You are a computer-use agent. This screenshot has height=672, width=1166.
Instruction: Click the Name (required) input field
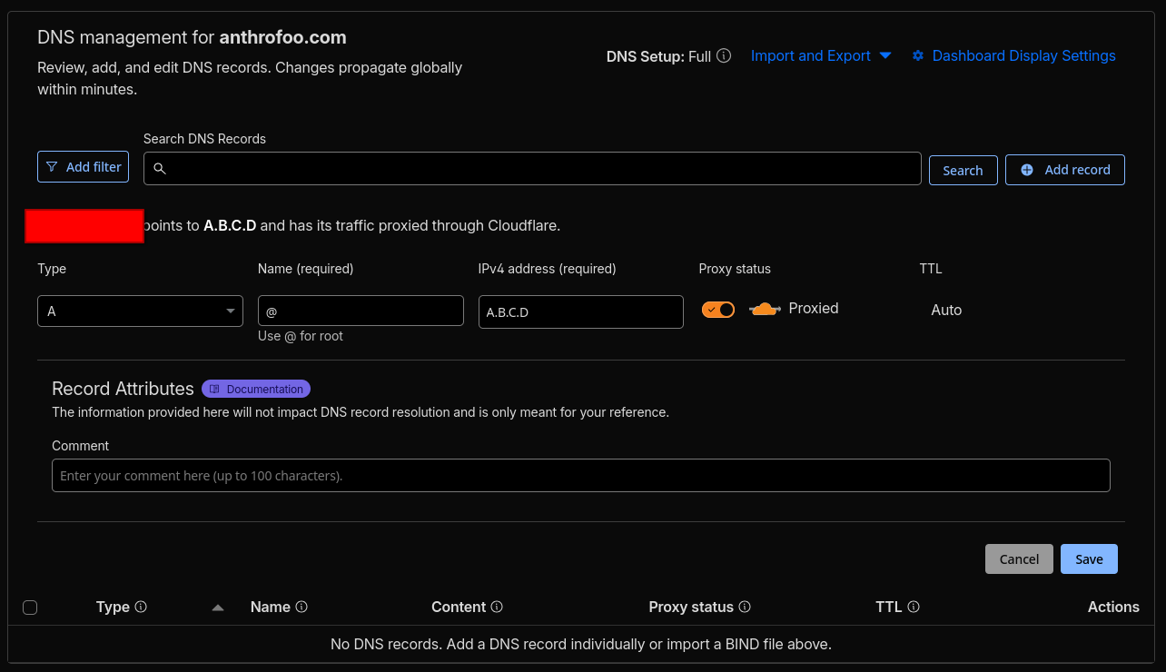point(361,311)
